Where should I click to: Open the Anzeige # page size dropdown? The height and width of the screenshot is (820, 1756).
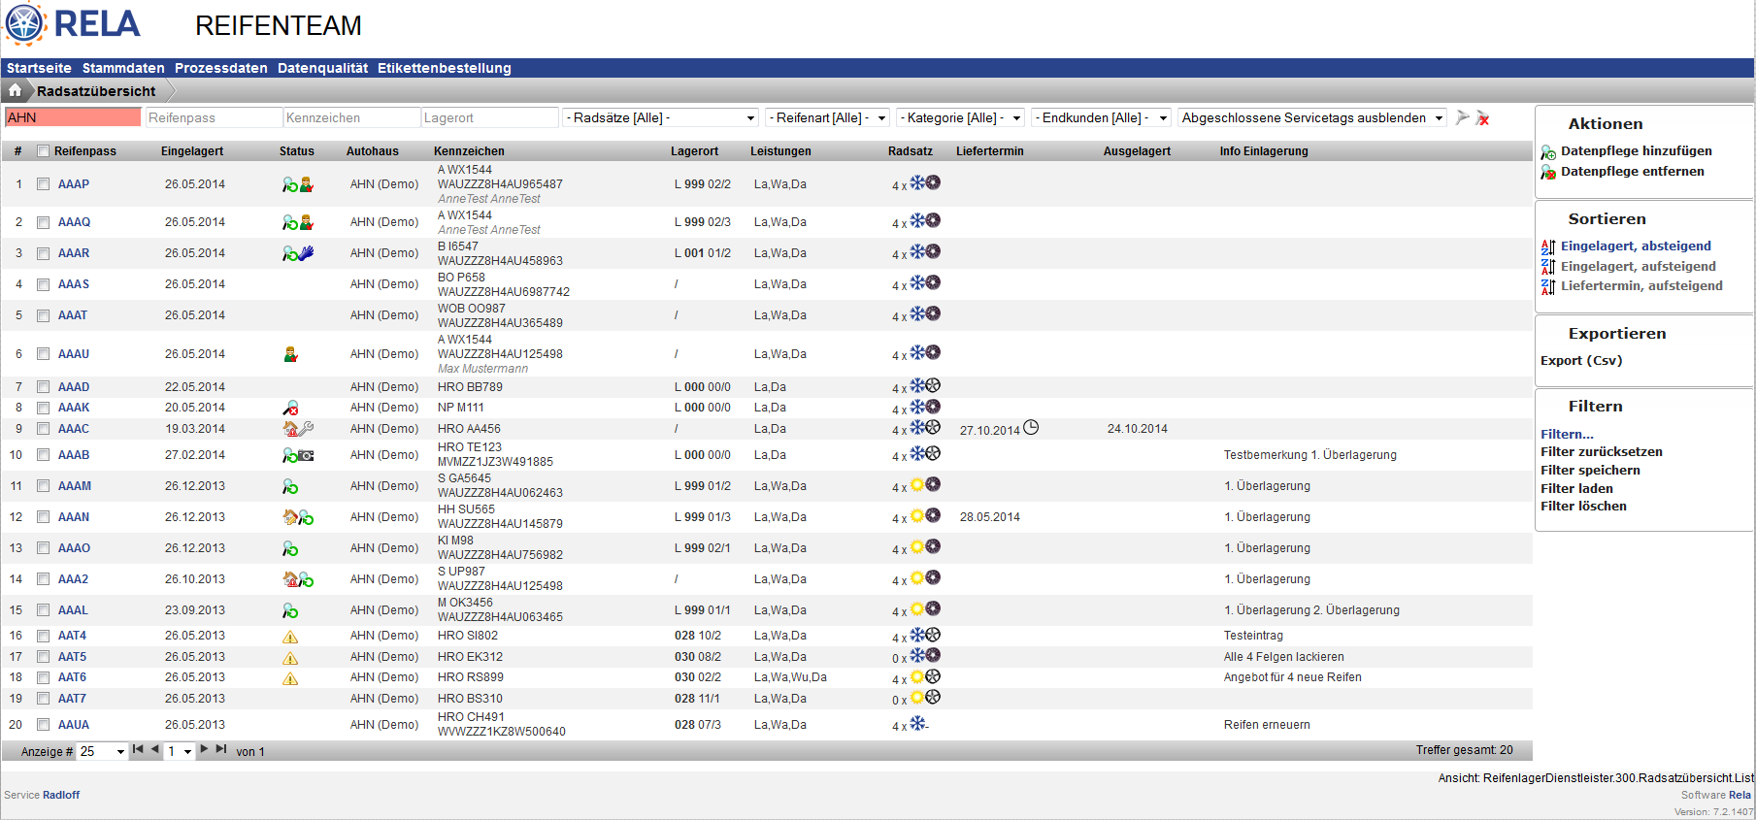(x=102, y=751)
